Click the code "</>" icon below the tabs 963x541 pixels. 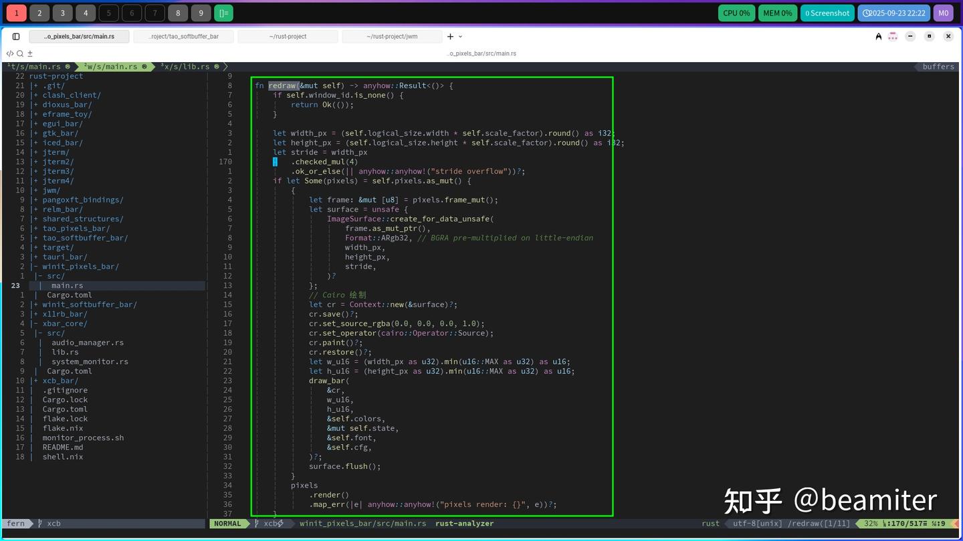click(9, 53)
